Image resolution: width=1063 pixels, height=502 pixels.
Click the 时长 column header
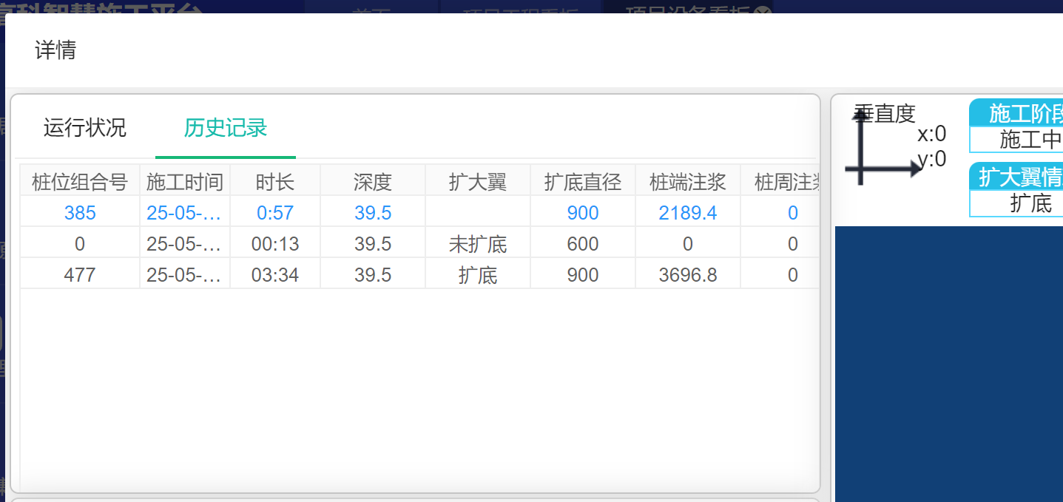(x=275, y=181)
